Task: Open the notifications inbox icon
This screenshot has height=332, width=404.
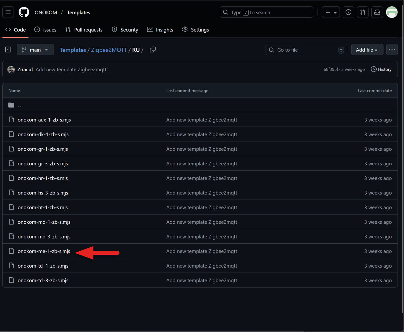Action: [x=377, y=12]
